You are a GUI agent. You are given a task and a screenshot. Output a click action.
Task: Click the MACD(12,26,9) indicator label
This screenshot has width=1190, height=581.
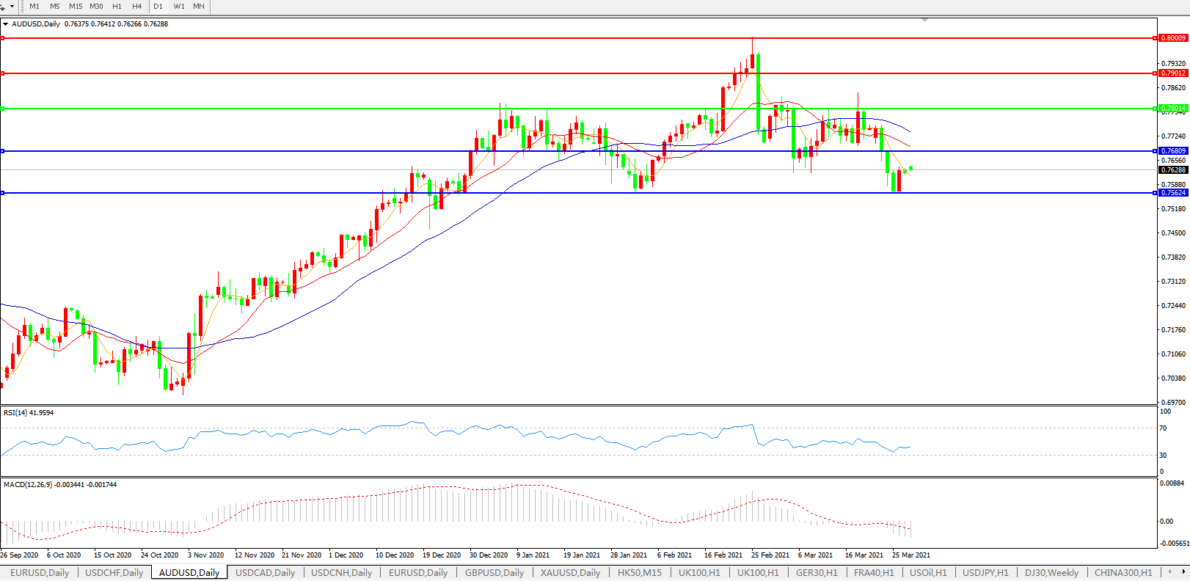point(59,485)
